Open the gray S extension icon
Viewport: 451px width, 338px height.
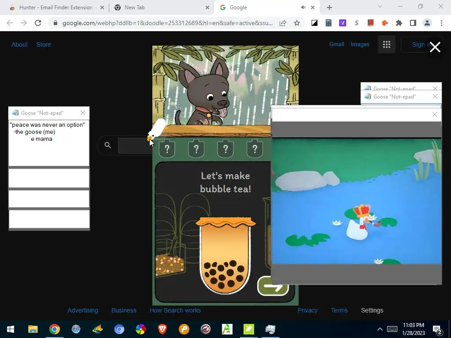pyautogui.click(x=357, y=23)
